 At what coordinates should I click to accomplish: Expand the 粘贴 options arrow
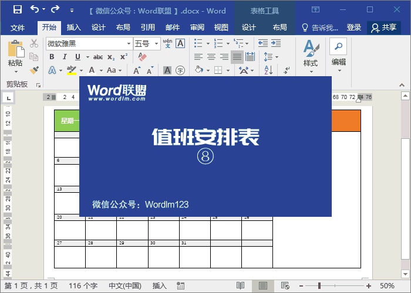tap(16, 71)
